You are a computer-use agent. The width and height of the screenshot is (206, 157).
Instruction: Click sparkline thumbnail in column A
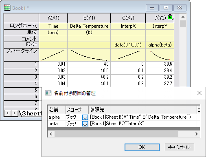pyautogui.click(x=53, y=55)
